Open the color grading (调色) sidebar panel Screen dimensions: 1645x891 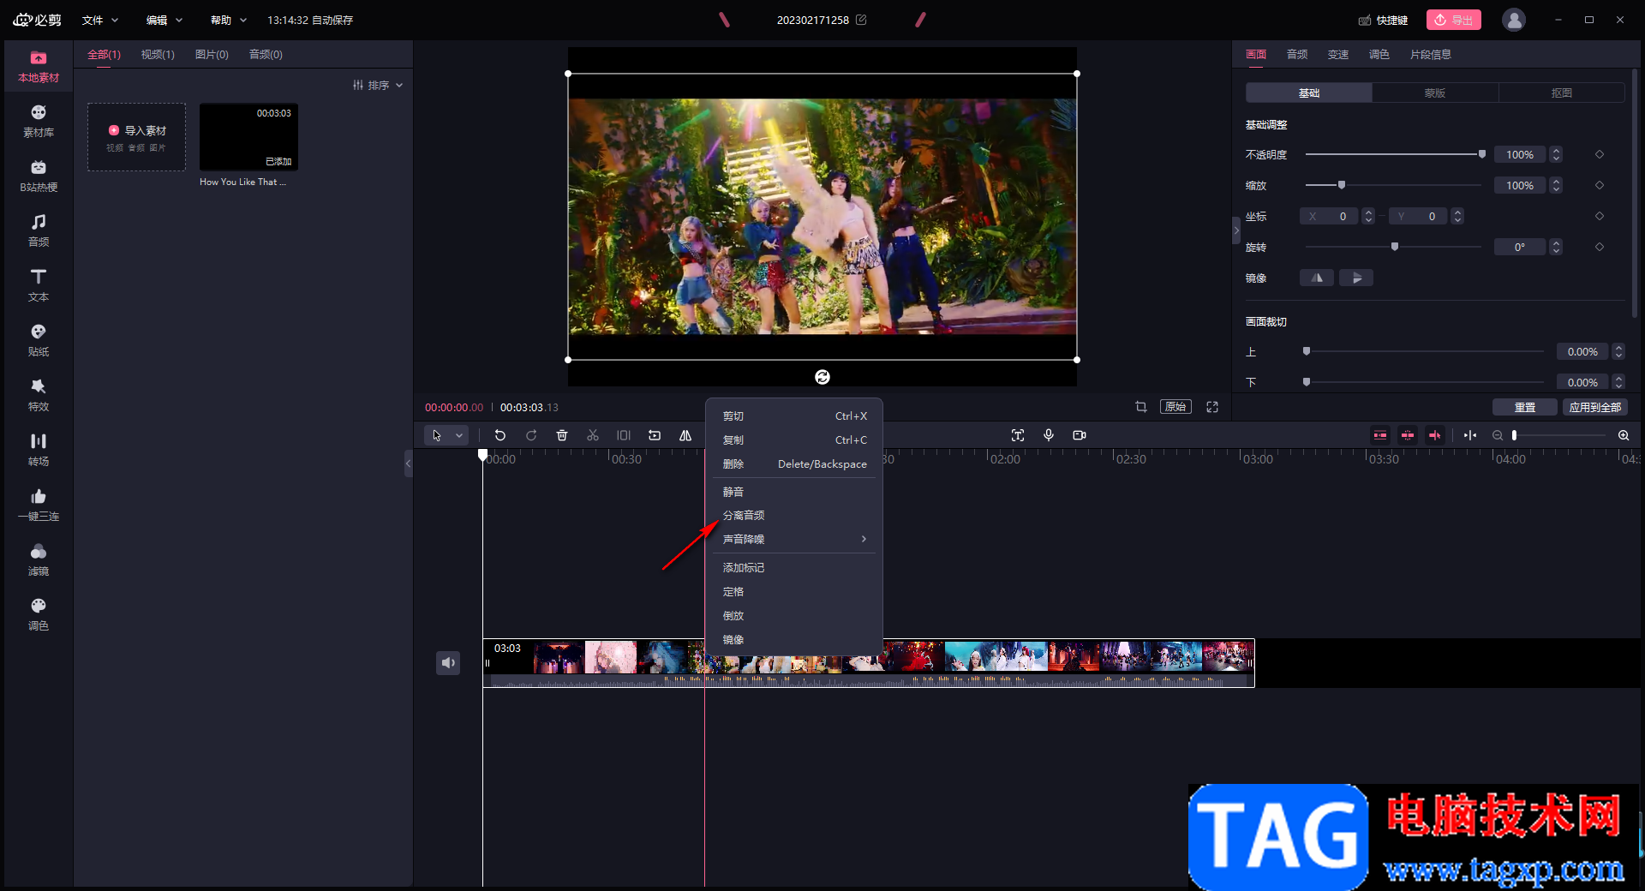point(39,615)
